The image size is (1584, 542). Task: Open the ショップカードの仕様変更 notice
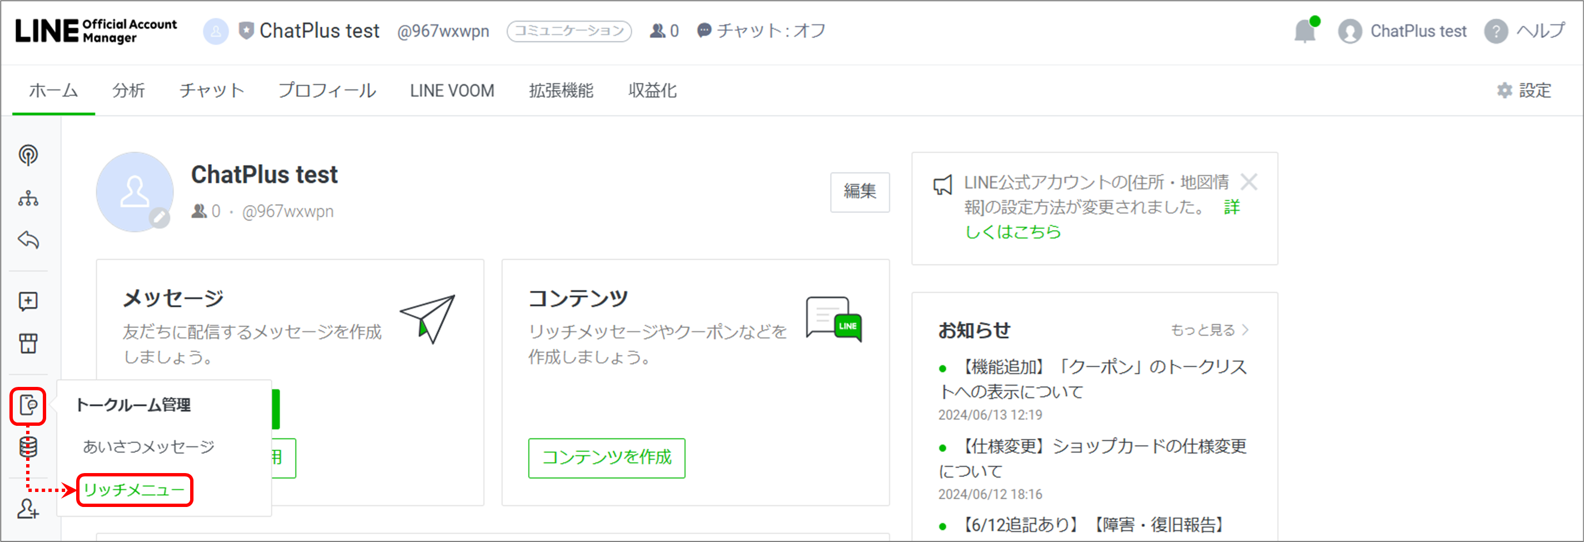click(x=1093, y=458)
